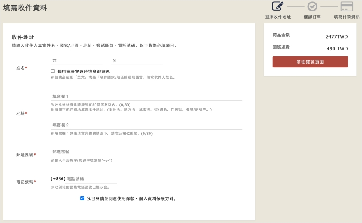This screenshot has width=362, height=223.
Task: Focus the 姓 last name field
Action: 76,61
